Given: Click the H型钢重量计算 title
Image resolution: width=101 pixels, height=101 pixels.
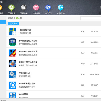Looking at the screenshot, I should [25, 30].
